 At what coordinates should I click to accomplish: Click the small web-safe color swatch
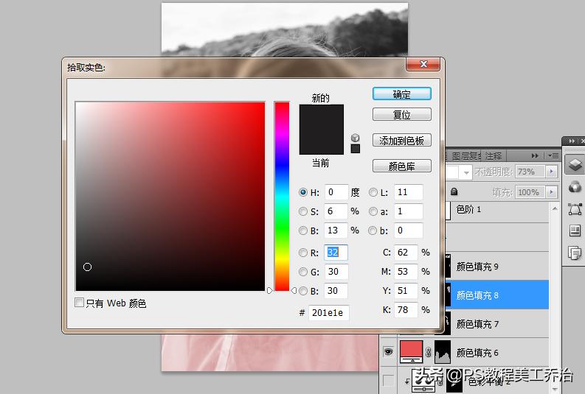coord(355,149)
